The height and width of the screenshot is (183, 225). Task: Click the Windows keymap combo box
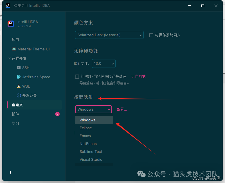93,109
